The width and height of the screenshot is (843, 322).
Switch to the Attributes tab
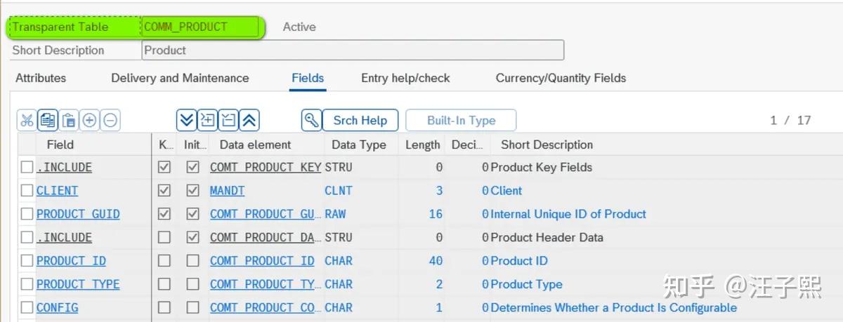[41, 78]
